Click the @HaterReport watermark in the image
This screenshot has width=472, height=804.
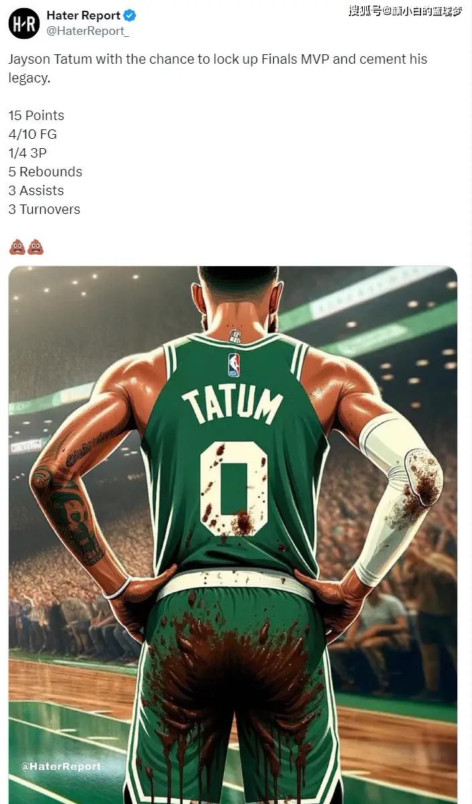[x=61, y=766]
